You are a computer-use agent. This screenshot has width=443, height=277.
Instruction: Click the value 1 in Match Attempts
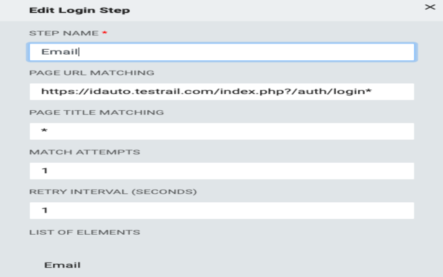[44, 171]
